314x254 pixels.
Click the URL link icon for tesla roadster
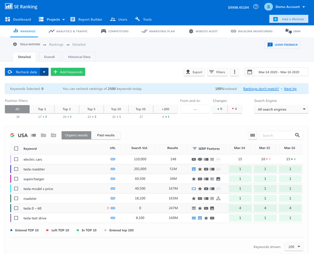point(113,169)
